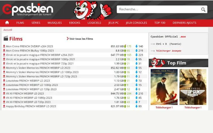Screen dimensions: 213x133
Task: Open Losutokea FRENCH WEBRIP LD 720p 2023
Action: (x=31, y=89)
